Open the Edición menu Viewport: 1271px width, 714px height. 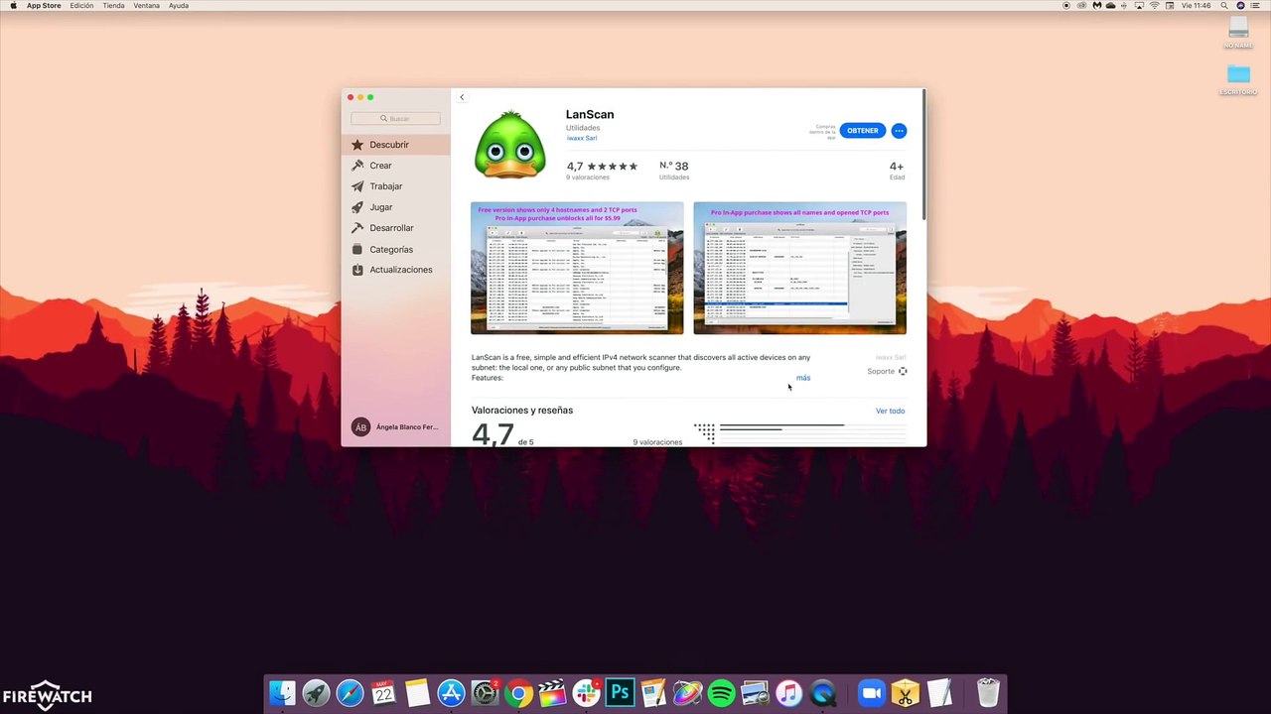click(x=81, y=5)
